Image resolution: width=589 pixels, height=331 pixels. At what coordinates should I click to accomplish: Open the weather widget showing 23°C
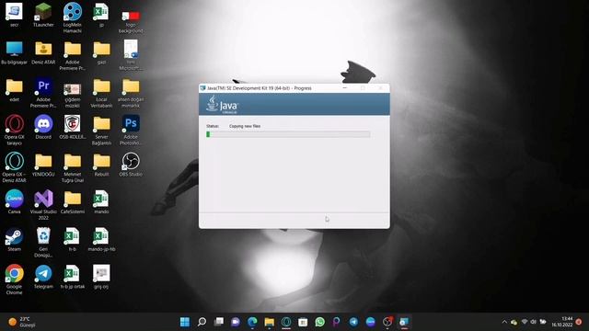22,322
